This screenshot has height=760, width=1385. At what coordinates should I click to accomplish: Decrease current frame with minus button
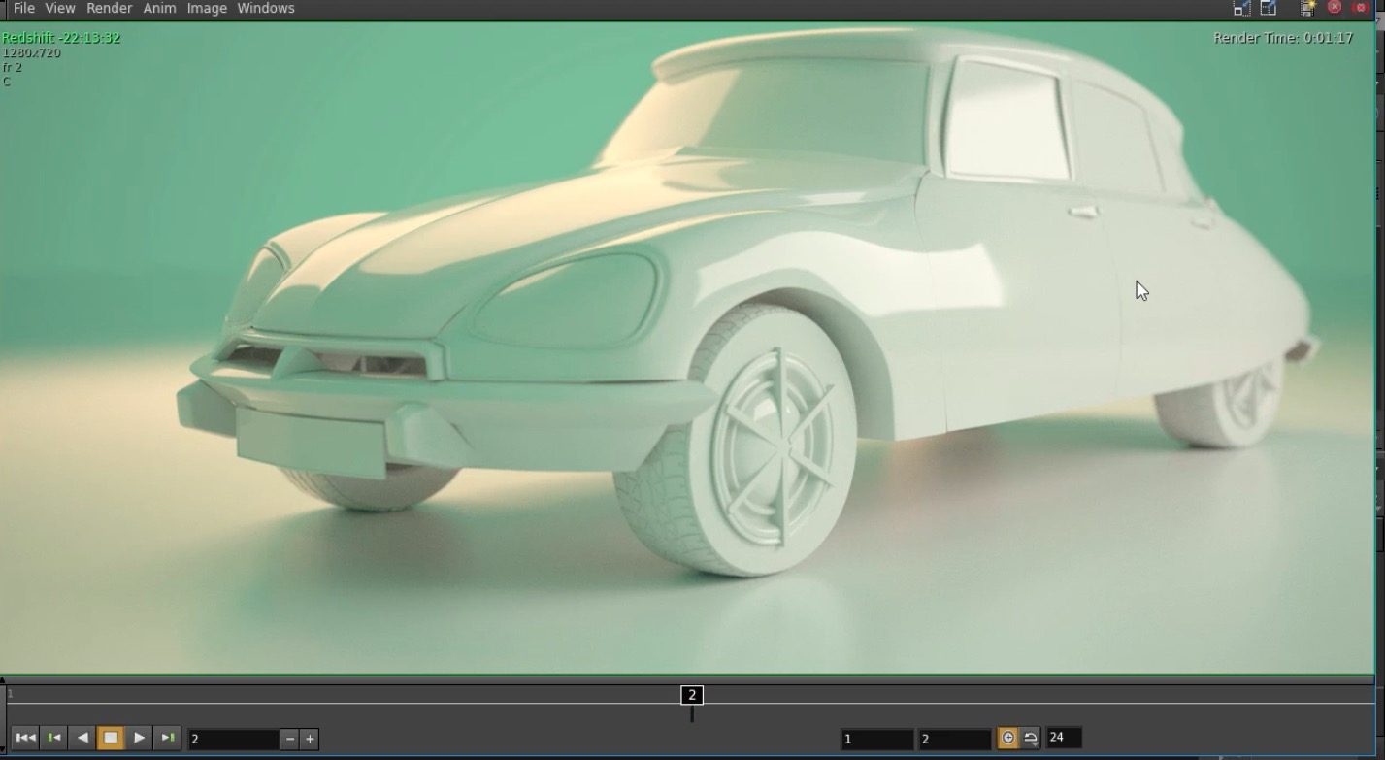pyautogui.click(x=289, y=740)
